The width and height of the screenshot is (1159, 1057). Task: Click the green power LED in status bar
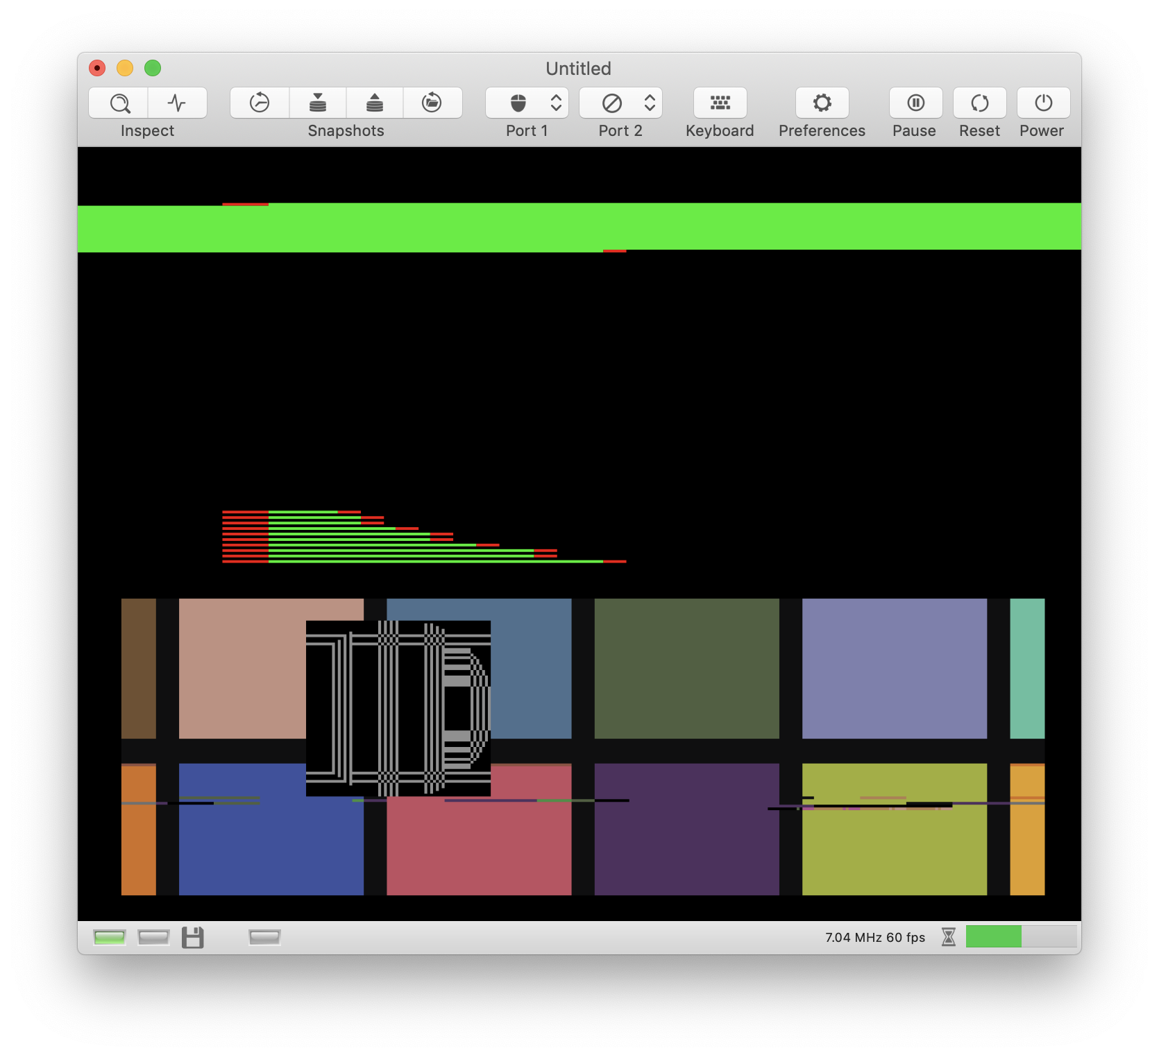110,938
